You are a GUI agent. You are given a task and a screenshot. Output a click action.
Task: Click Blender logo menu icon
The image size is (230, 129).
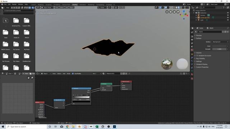(2, 4)
